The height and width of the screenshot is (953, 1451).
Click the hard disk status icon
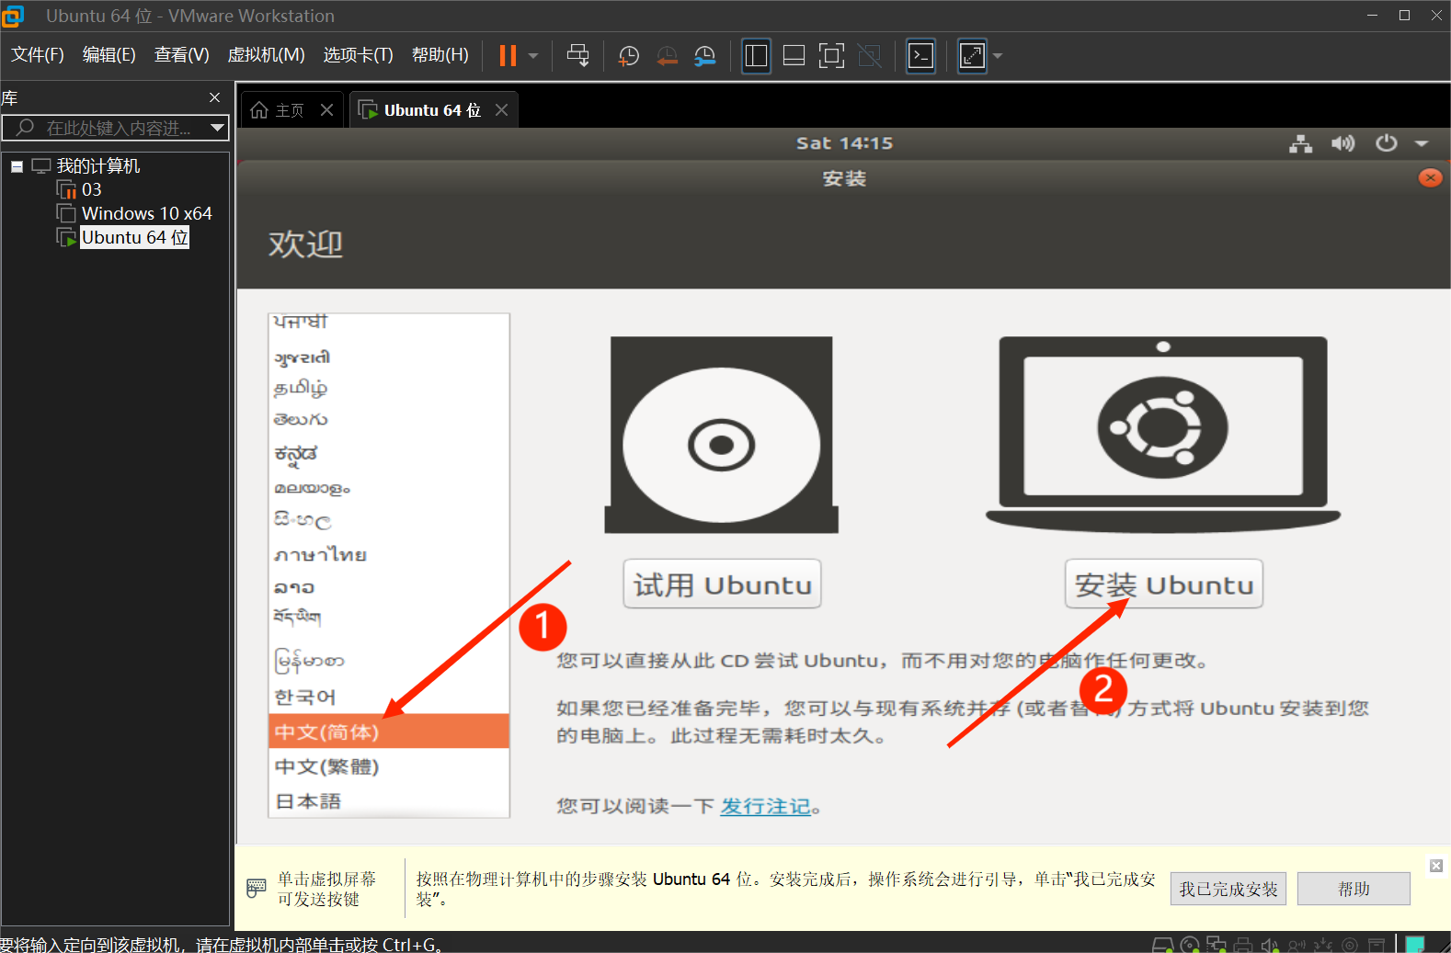[1162, 945]
